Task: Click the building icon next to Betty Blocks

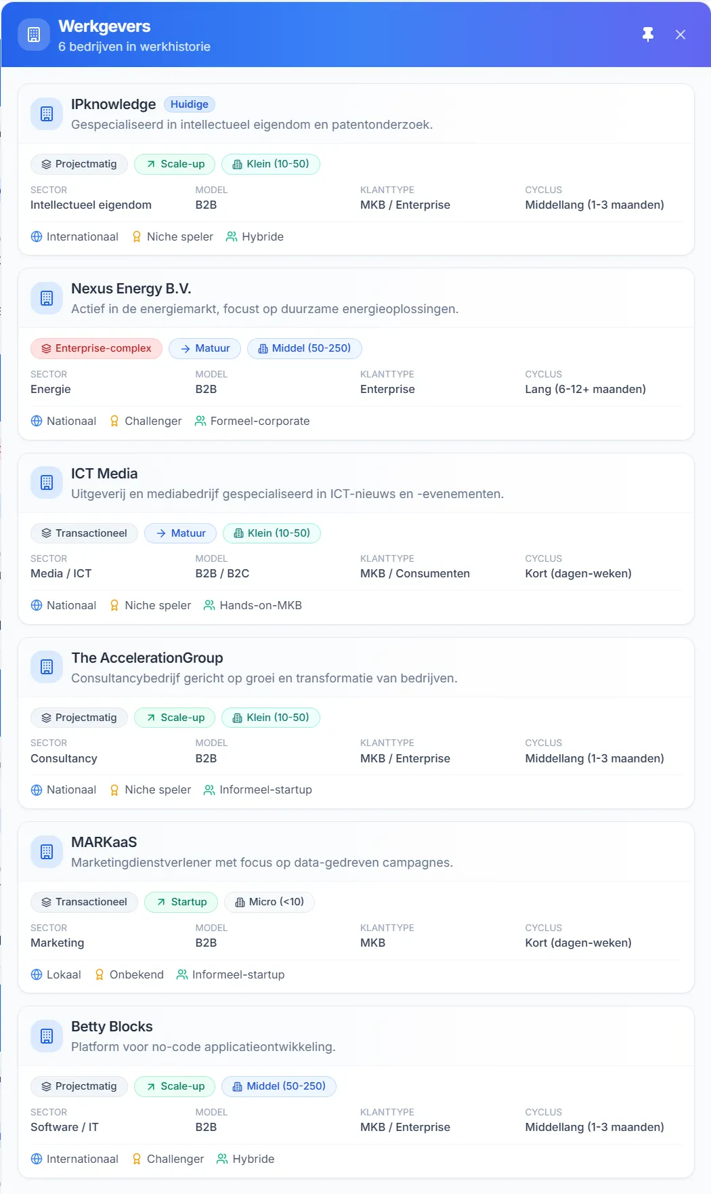Action: pyautogui.click(x=47, y=1036)
